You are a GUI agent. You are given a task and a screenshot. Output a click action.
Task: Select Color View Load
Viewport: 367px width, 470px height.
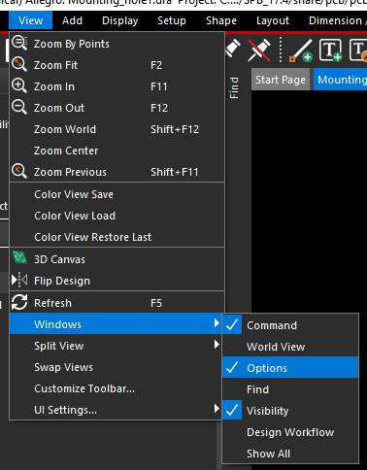[117, 216]
